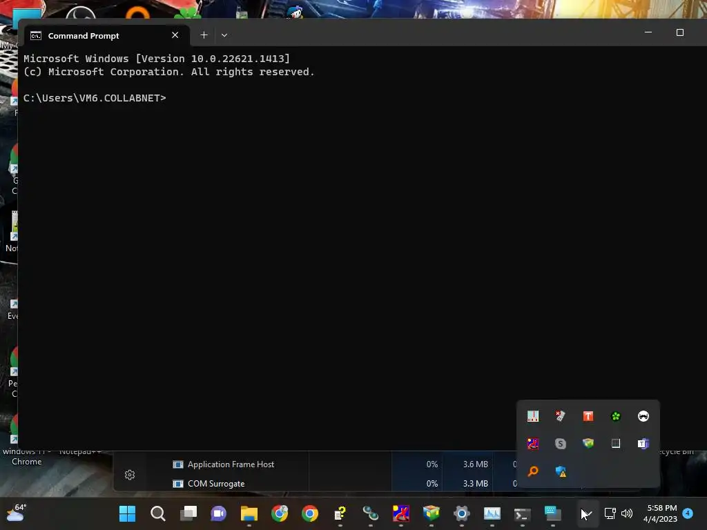Open taskbar Search magnifier
This screenshot has width=707, height=530.
[158, 513]
